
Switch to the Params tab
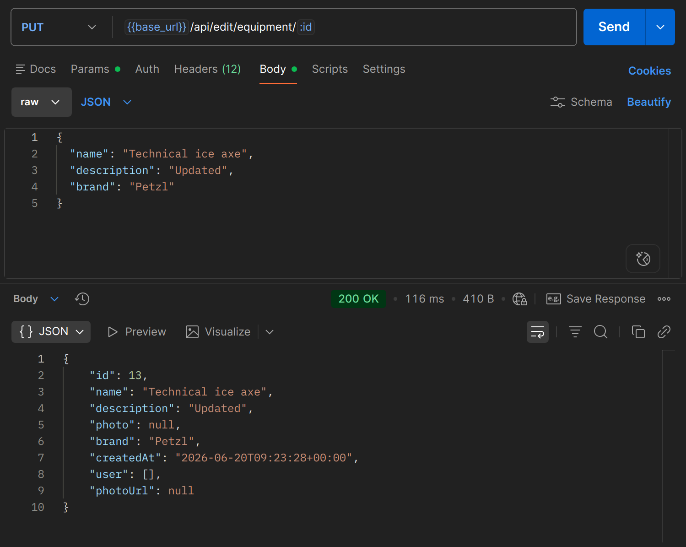(x=95, y=69)
